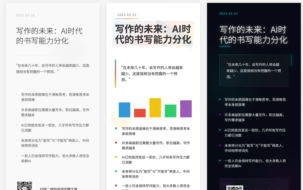Click the yellow bar in the bar chart

(155, 108)
